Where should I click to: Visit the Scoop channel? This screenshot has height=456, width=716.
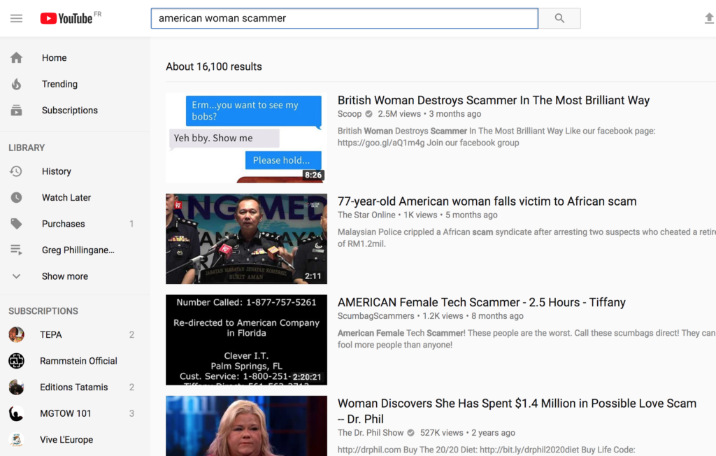(350, 114)
